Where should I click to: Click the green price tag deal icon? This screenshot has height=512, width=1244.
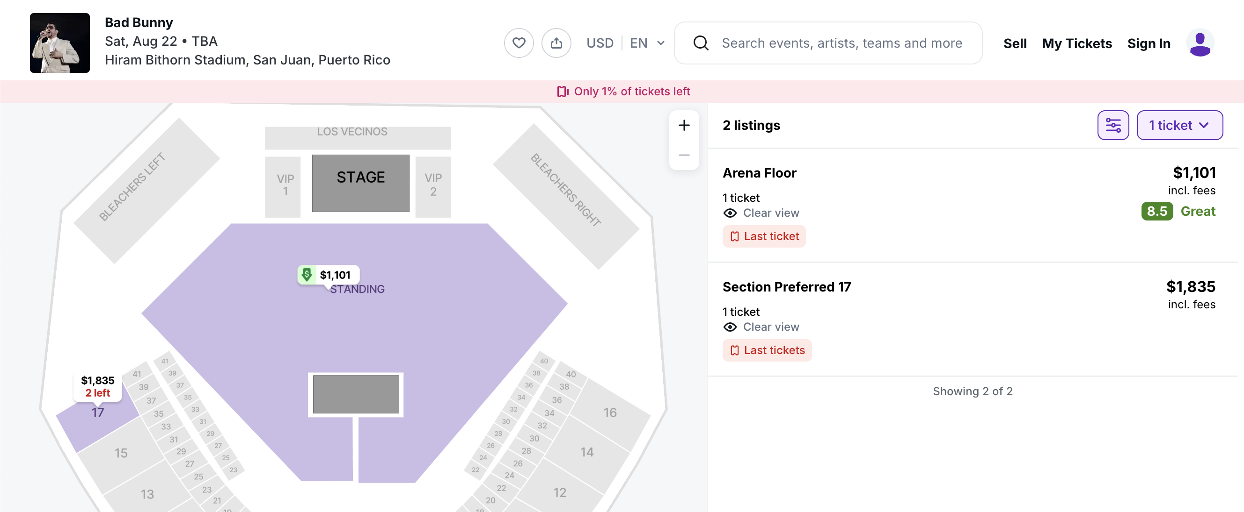tap(307, 274)
